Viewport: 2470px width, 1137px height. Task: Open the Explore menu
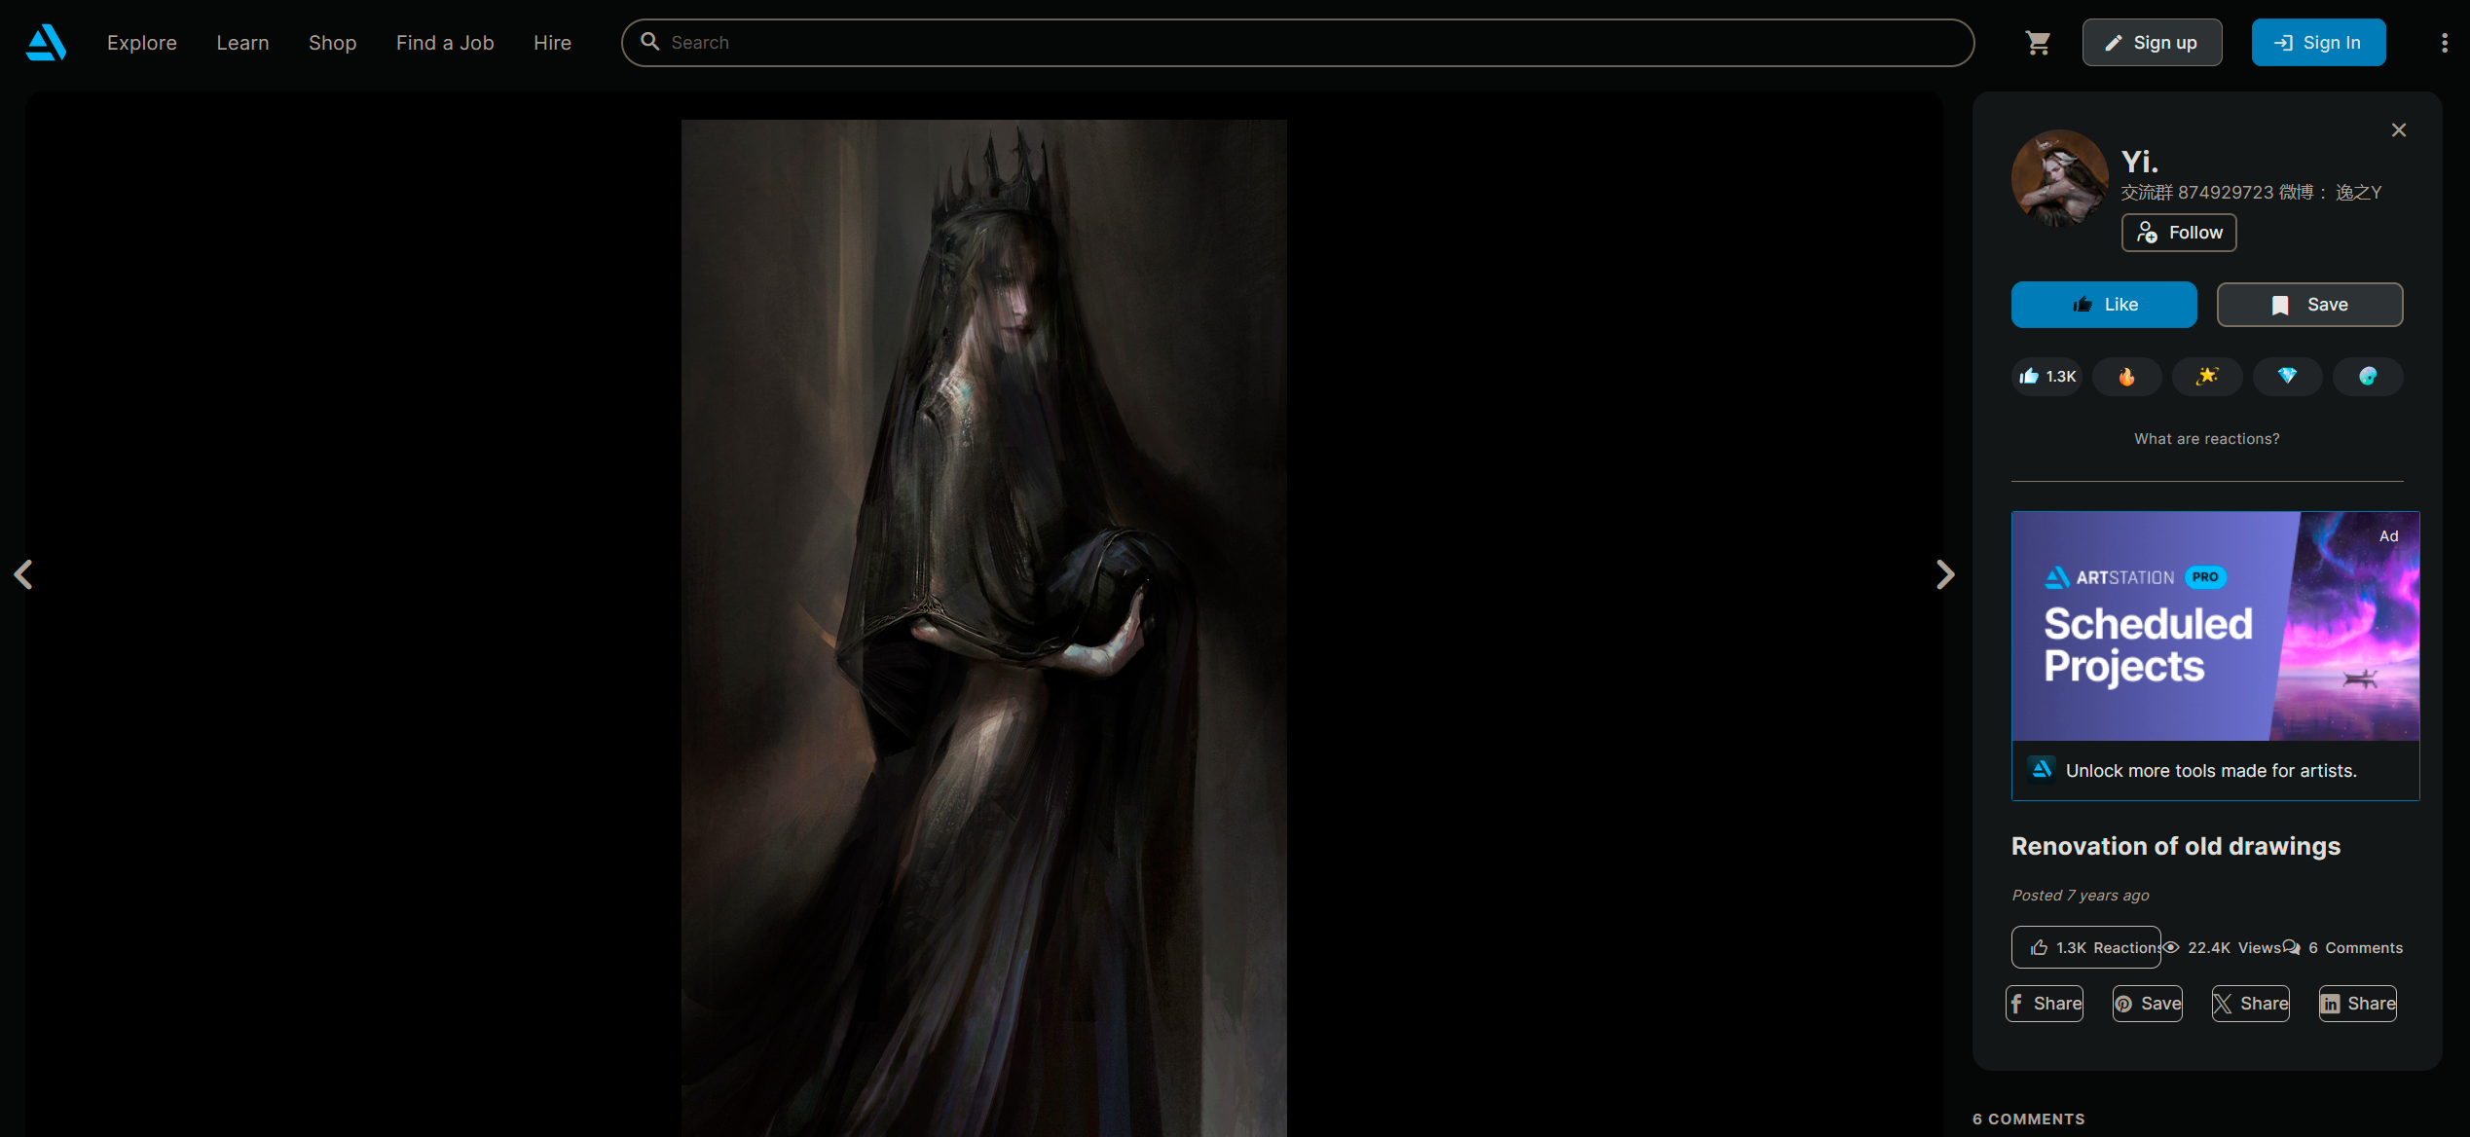pos(141,43)
